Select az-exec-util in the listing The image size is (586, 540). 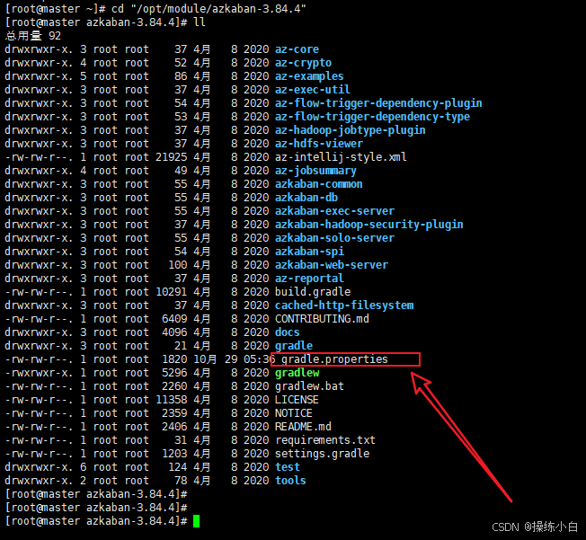point(313,90)
